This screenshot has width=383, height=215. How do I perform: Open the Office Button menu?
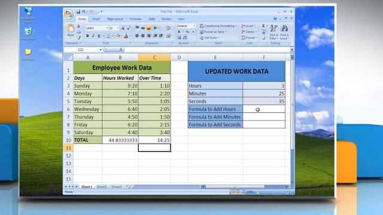pos(69,14)
